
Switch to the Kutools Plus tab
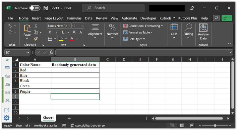pos(188,18)
